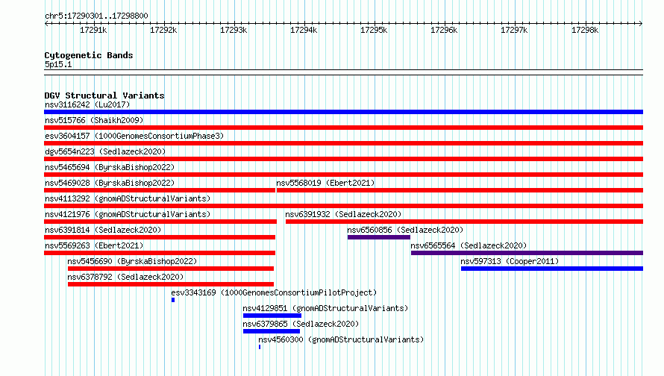Click the left arrowhead of the ruler
The width and height of the screenshot is (664, 376).
tap(46, 23)
